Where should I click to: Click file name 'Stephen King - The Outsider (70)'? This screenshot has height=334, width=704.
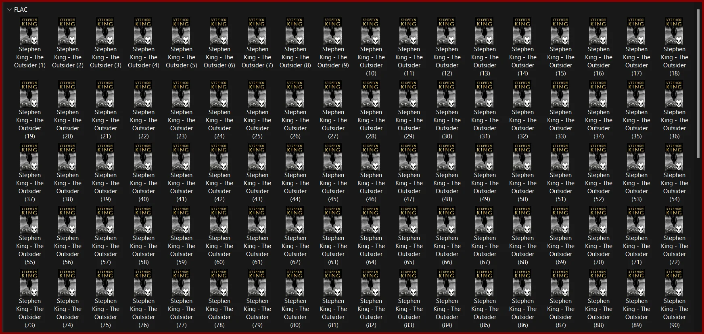pyautogui.click(x=599, y=250)
